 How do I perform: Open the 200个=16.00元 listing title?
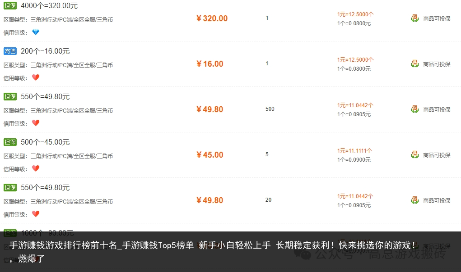45,51
